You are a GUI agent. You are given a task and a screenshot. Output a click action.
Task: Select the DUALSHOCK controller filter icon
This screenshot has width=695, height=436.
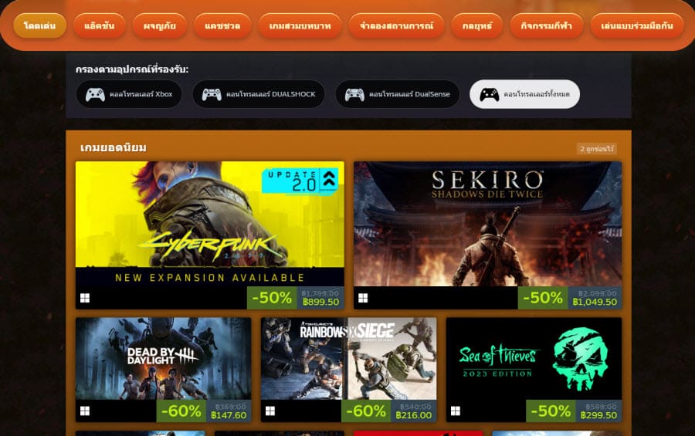[212, 94]
